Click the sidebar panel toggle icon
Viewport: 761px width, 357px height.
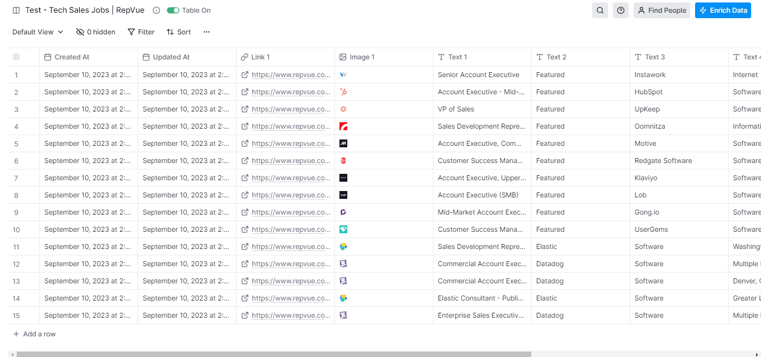pos(16,10)
